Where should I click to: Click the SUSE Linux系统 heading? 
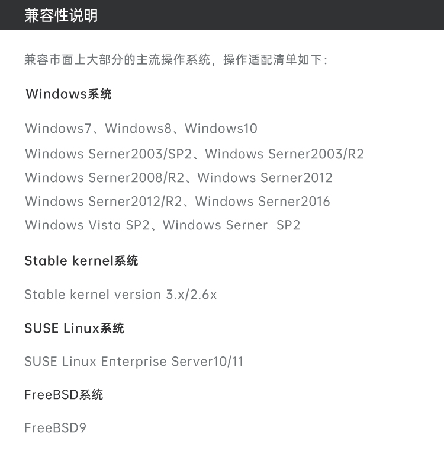[x=74, y=328]
